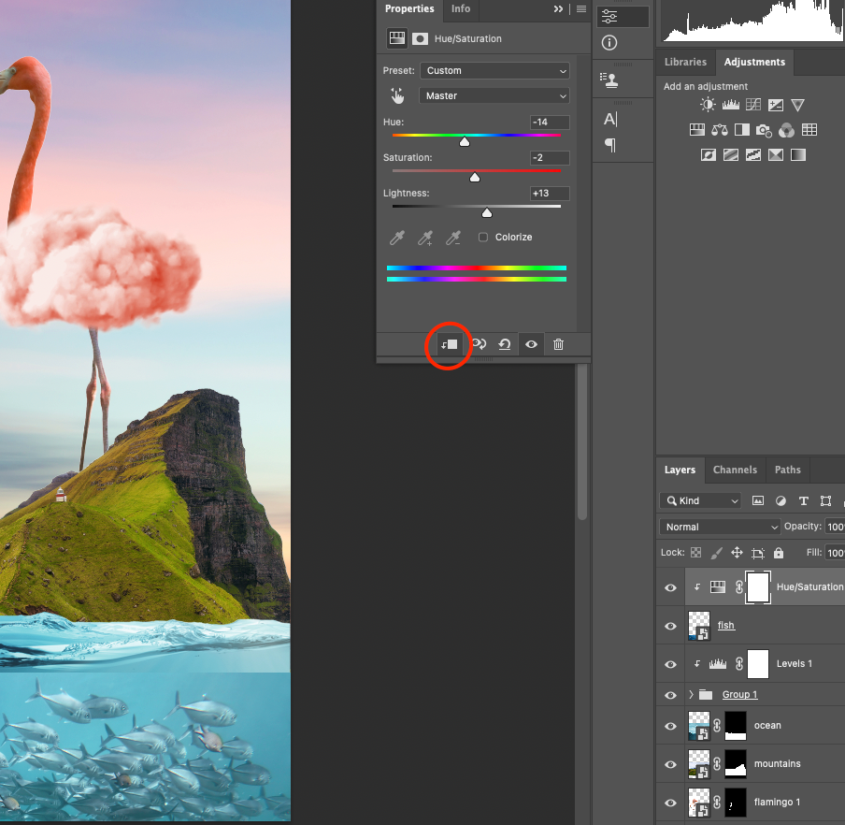Open the Master channel dropdown

[x=494, y=95]
